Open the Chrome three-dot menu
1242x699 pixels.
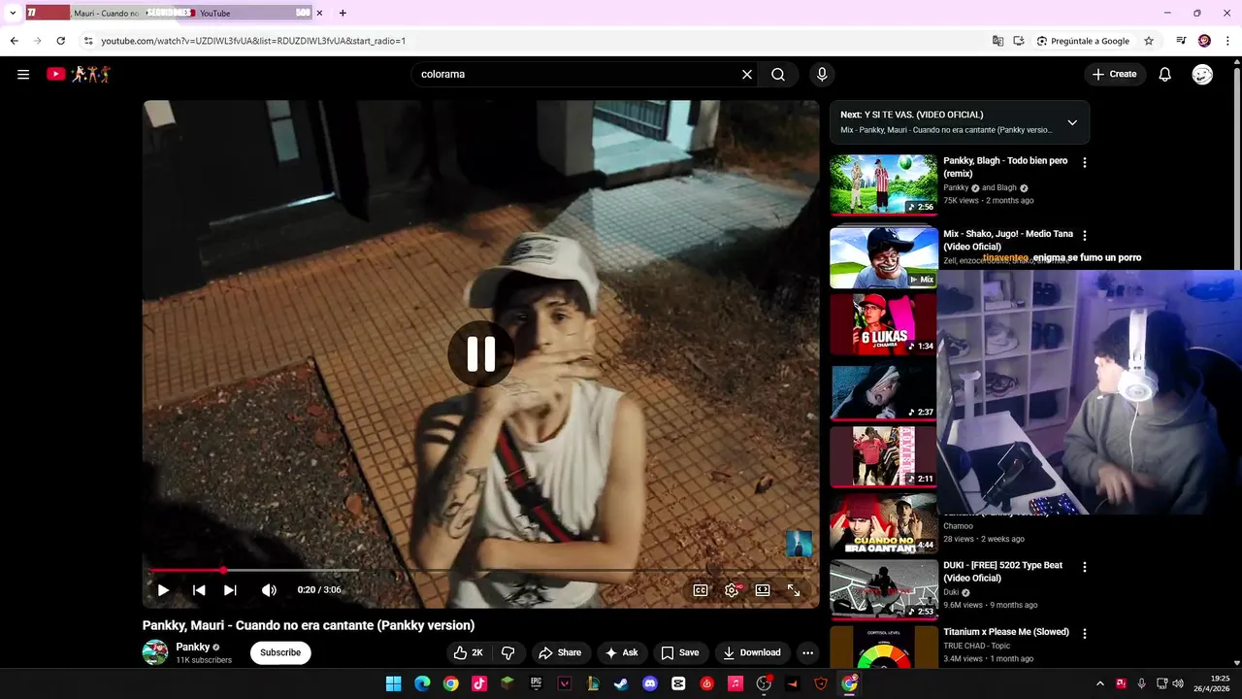click(x=1227, y=41)
